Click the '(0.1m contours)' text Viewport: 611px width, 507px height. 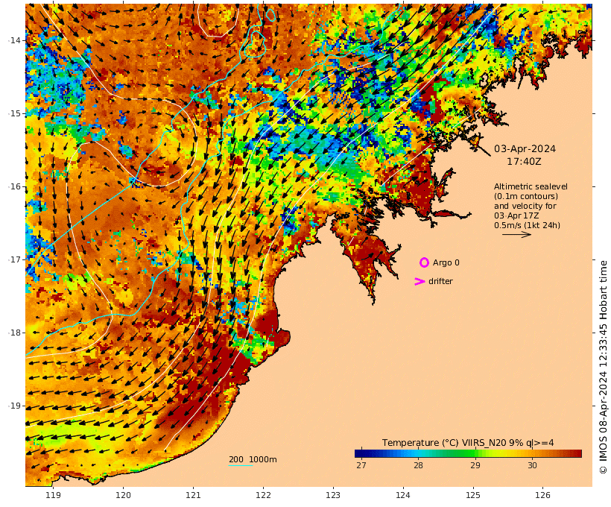(x=526, y=196)
